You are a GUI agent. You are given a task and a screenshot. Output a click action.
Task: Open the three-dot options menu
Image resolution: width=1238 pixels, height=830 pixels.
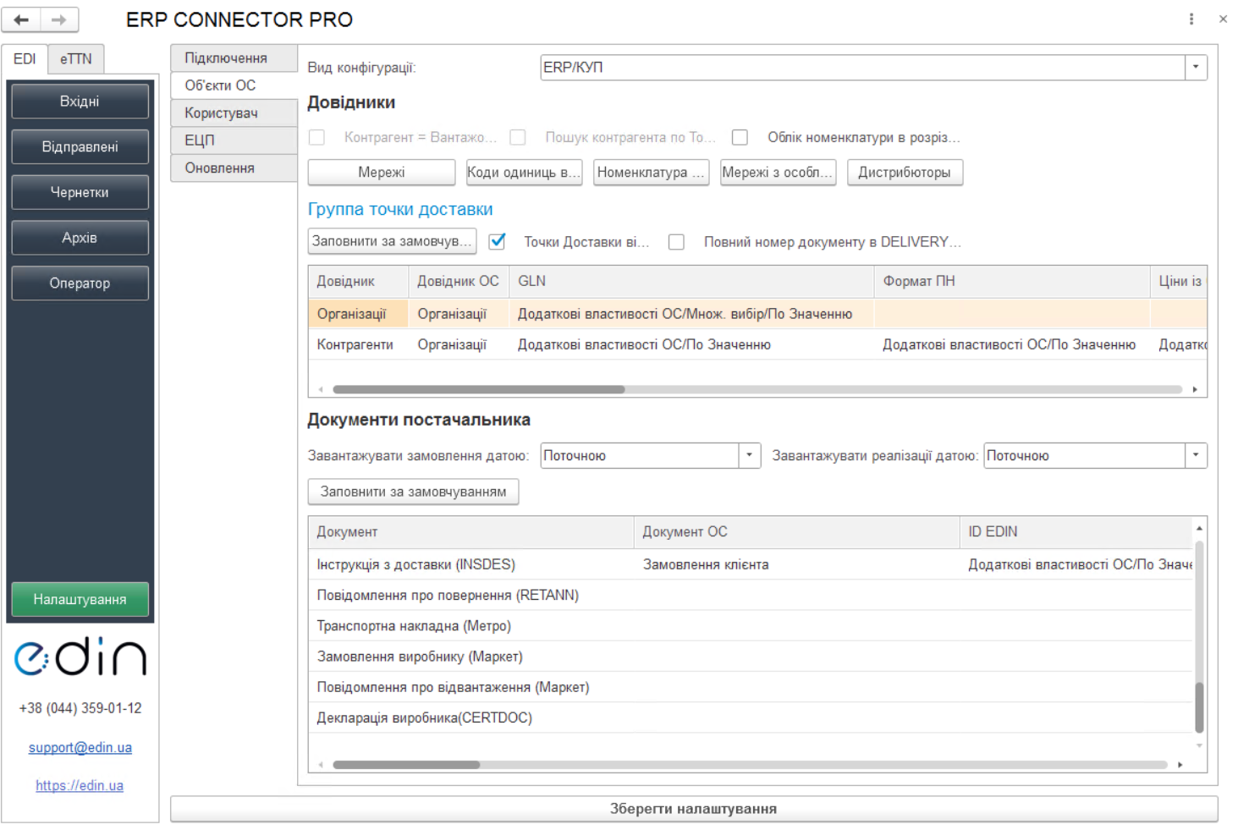click(1191, 19)
